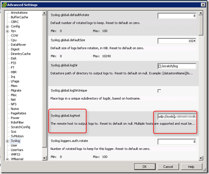Select ScratchConfig in the settings tree
The height and width of the screenshot is (174, 209).
(20, 127)
